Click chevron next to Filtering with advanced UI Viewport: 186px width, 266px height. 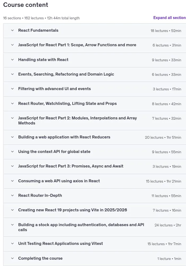pyautogui.click(x=12, y=89)
